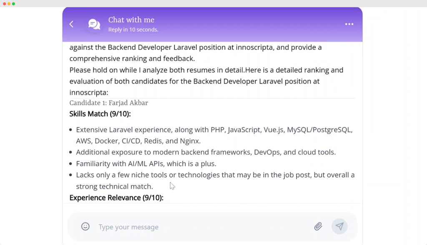
Task: Close the window with the red button
Action: tap(4, 4)
